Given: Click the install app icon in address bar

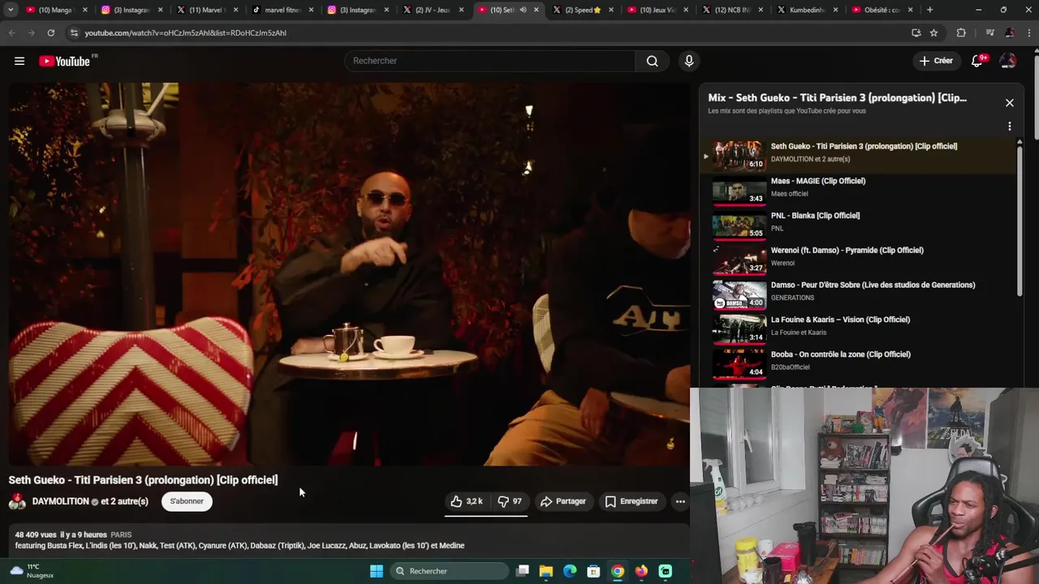Looking at the screenshot, I should click(916, 32).
